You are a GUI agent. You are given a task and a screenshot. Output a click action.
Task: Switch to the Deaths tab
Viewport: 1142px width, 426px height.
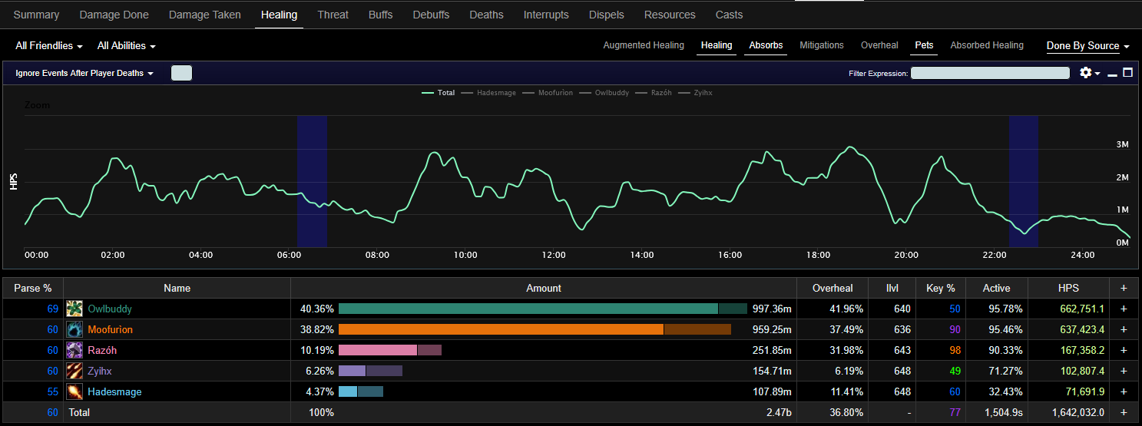(486, 15)
